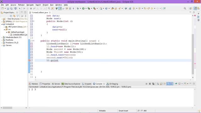Expand the EPSKILL project node
Screen dimensions: 201x113
[x=2, y=22]
